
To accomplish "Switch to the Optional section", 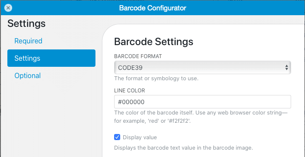I will 28,75.
